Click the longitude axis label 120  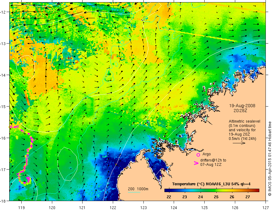pyautogui.click(x=52, y=208)
